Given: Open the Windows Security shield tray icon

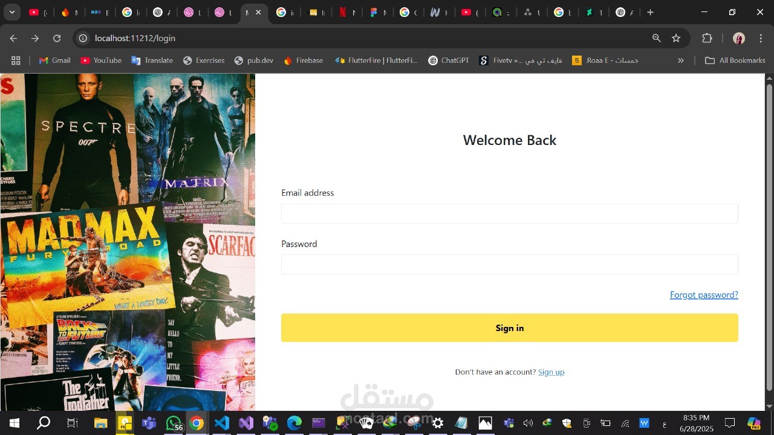Looking at the screenshot, I should point(567,423).
